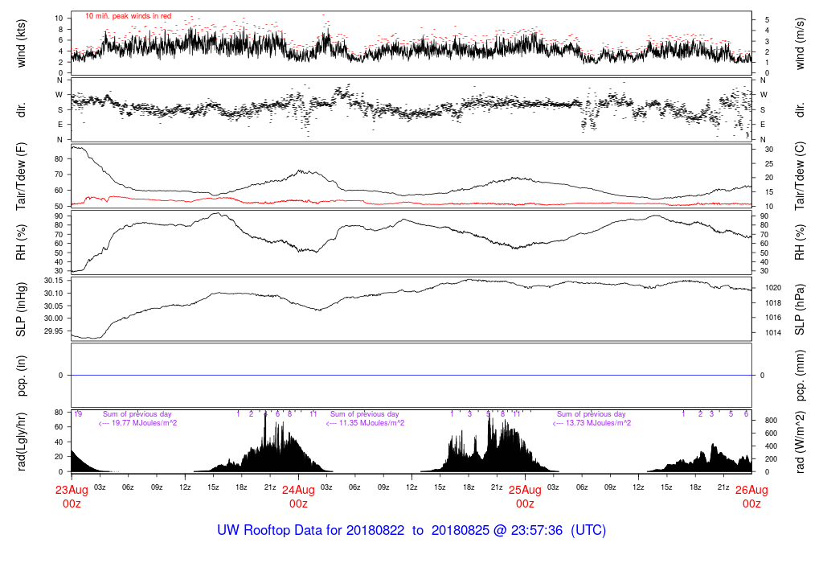Click the '19.77 MJoules/m^2' daily sum text

coord(144,423)
